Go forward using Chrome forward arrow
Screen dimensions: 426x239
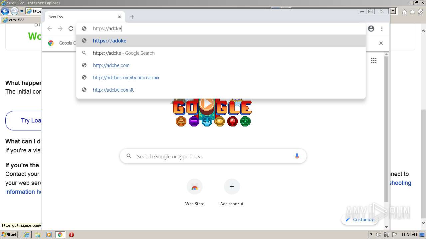pyautogui.click(x=60, y=29)
